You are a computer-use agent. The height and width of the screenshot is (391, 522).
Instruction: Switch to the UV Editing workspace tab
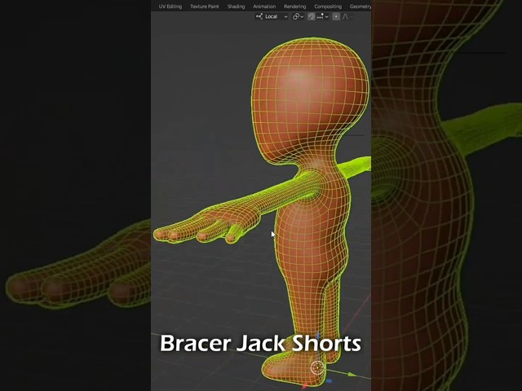click(x=170, y=7)
